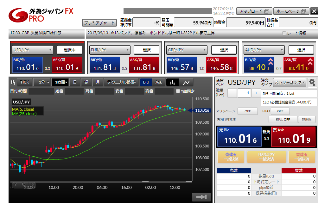Click AUD/JPY ASK/買 88.410 rate tile
This screenshot has height=218, width=331.
[x=298, y=65]
